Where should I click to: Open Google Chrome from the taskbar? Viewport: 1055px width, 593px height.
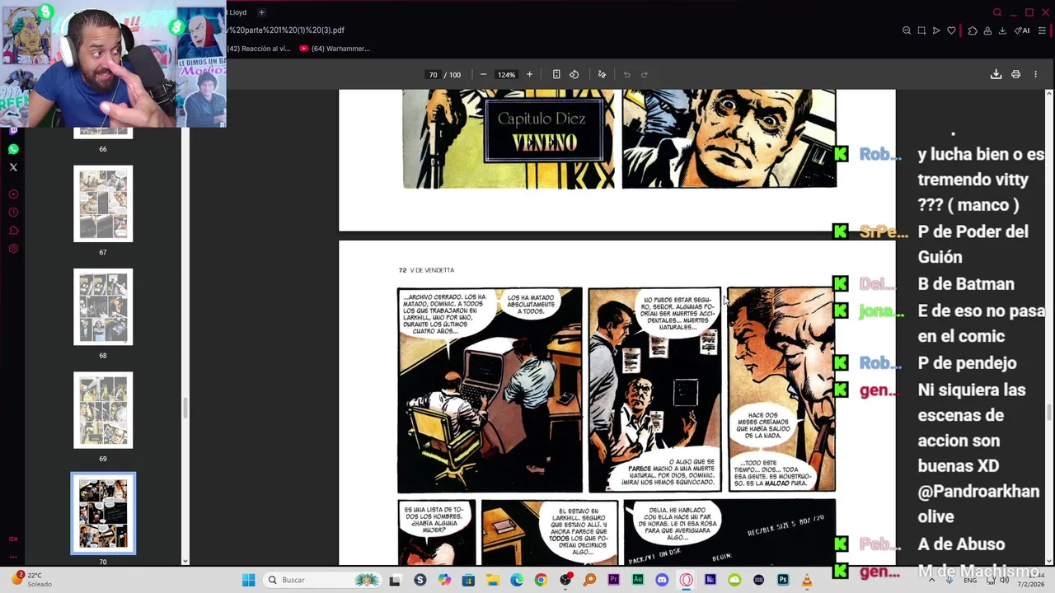coord(541,580)
